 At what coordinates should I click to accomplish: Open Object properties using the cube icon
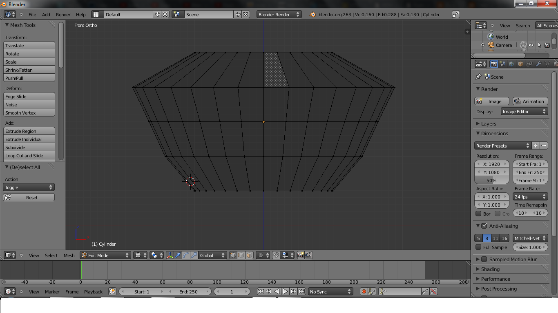point(520,64)
